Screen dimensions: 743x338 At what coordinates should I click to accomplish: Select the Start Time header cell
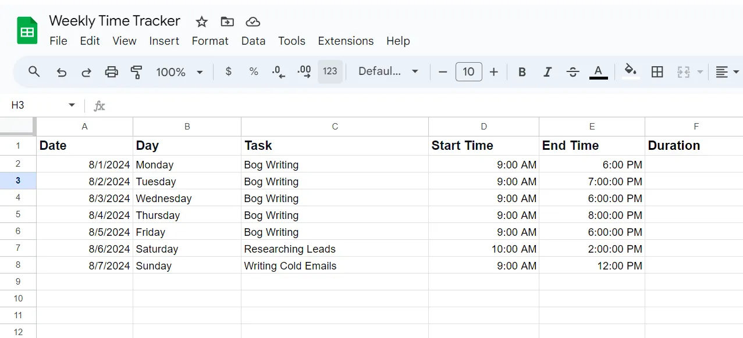point(484,145)
